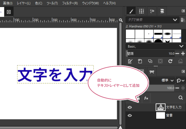Select the star-shaped brush
This screenshot has height=129, width=186.
tap(167, 41)
